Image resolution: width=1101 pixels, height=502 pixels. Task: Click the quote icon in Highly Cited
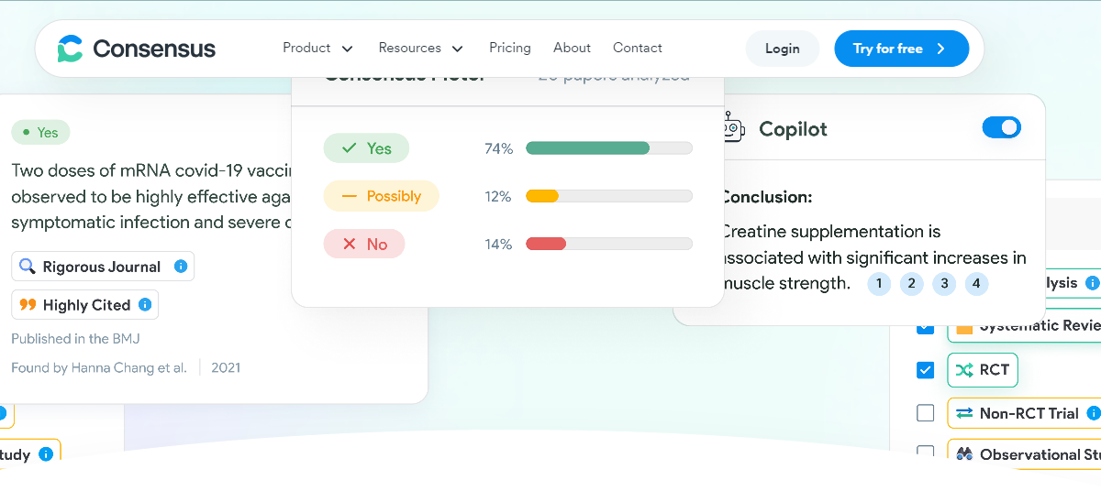(x=28, y=305)
